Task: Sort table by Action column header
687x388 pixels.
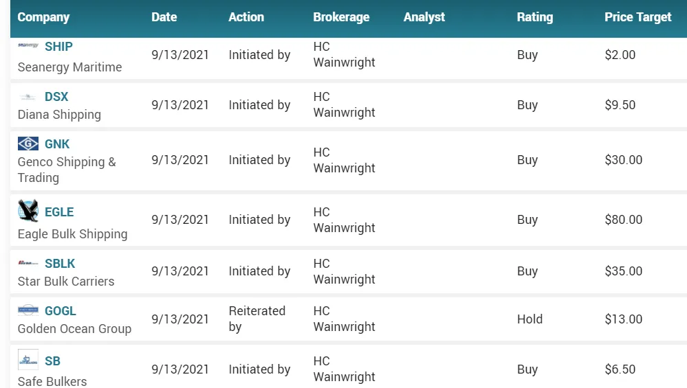Action: [246, 17]
